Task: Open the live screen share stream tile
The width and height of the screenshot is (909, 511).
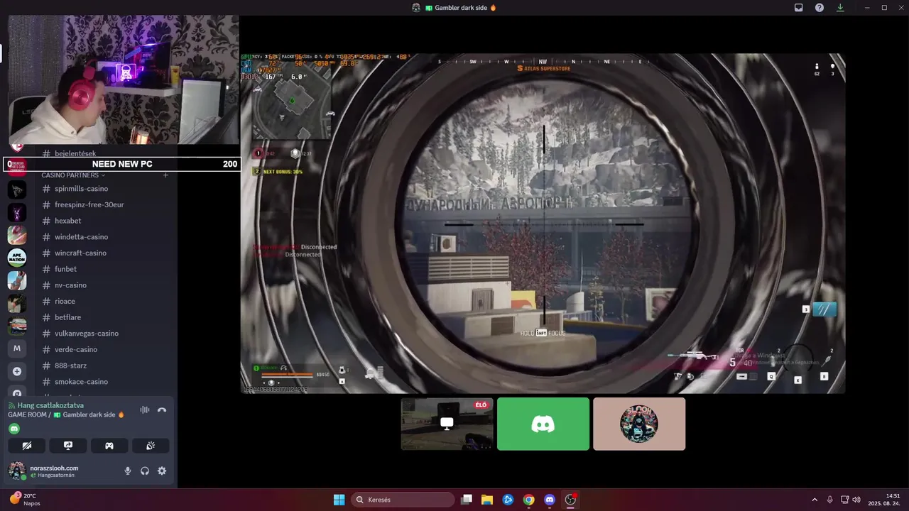Action: (447, 424)
